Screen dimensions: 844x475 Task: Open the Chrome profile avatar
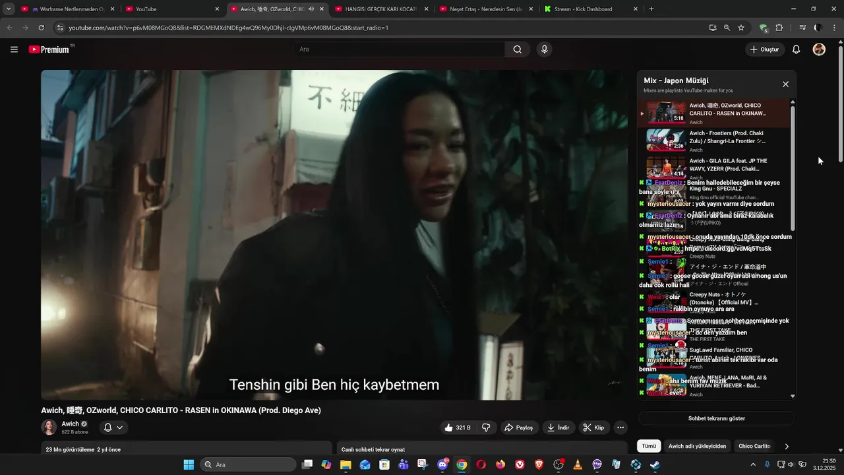tap(818, 28)
